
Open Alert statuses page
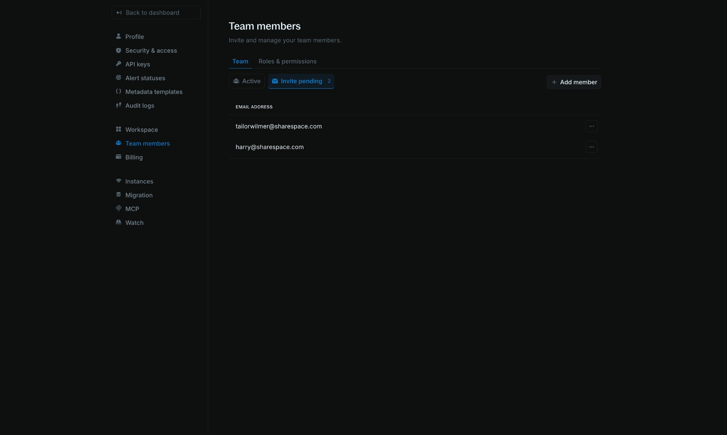[x=145, y=78]
